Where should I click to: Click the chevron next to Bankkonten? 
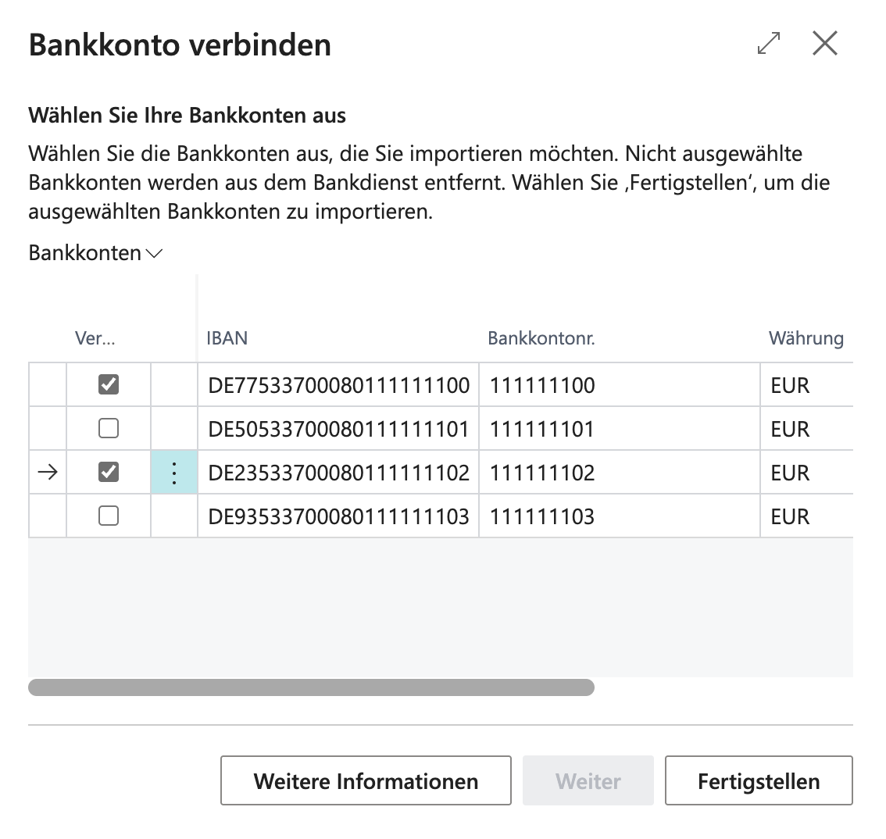(x=154, y=254)
